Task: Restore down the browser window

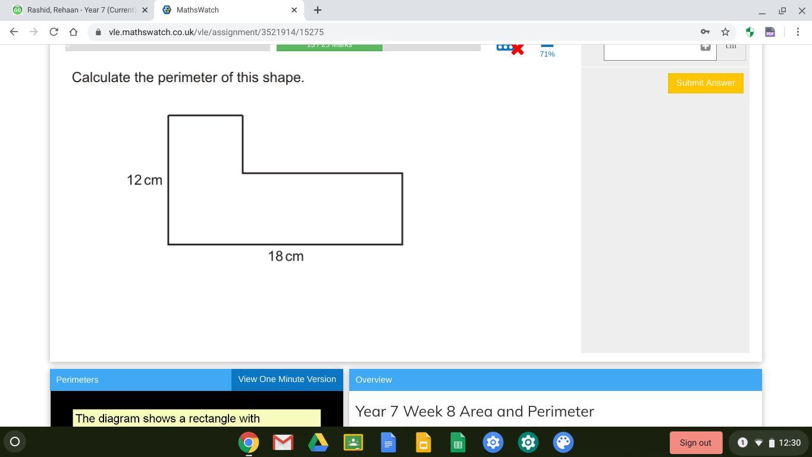Action: tap(782, 11)
